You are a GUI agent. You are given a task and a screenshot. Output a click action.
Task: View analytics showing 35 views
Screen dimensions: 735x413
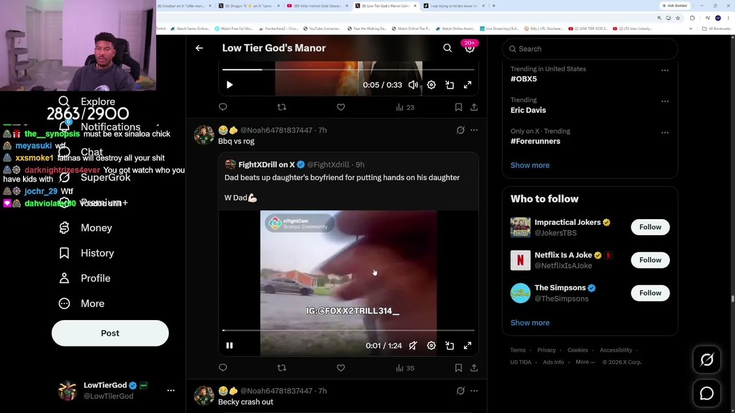(405, 368)
